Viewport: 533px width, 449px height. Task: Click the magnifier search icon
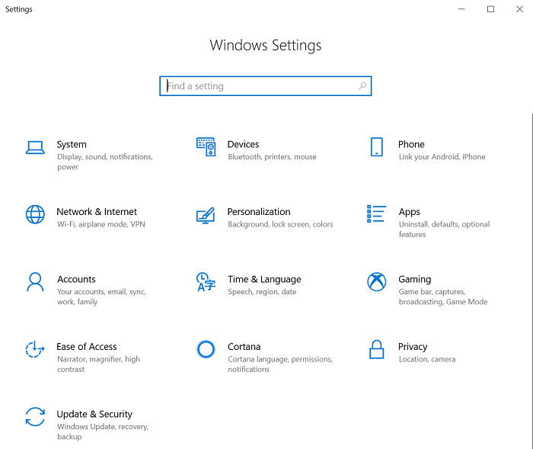pyautogui.click(x=362, y=86)
